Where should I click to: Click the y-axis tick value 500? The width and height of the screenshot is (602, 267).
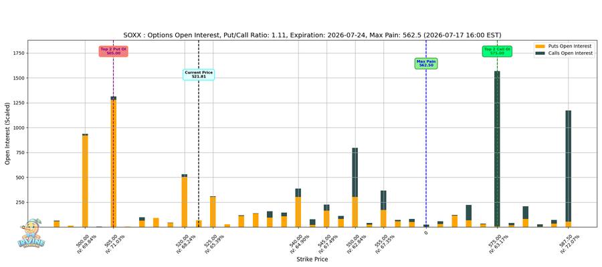pos(19,178)
